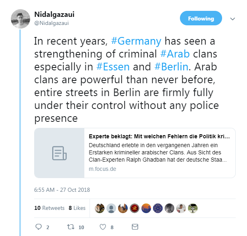This screenshot has width=247, height=236.
Task: Open the m.focus.de article link card
Action: [135, 153]
